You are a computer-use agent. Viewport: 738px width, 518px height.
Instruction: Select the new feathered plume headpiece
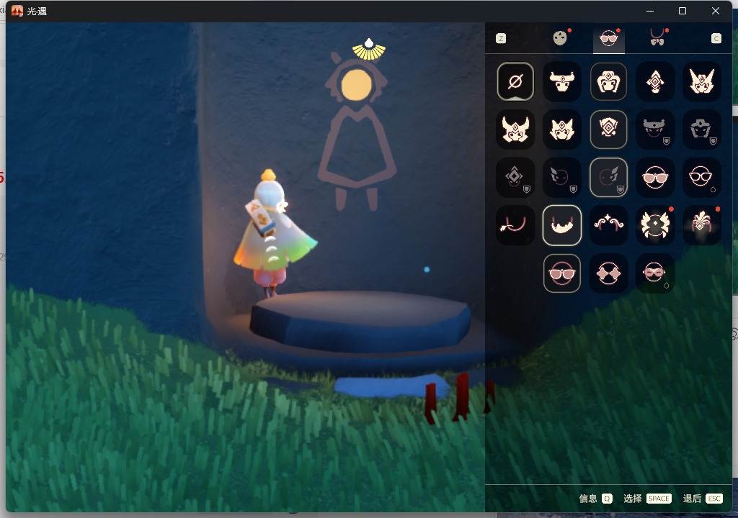tap(701, 224)
